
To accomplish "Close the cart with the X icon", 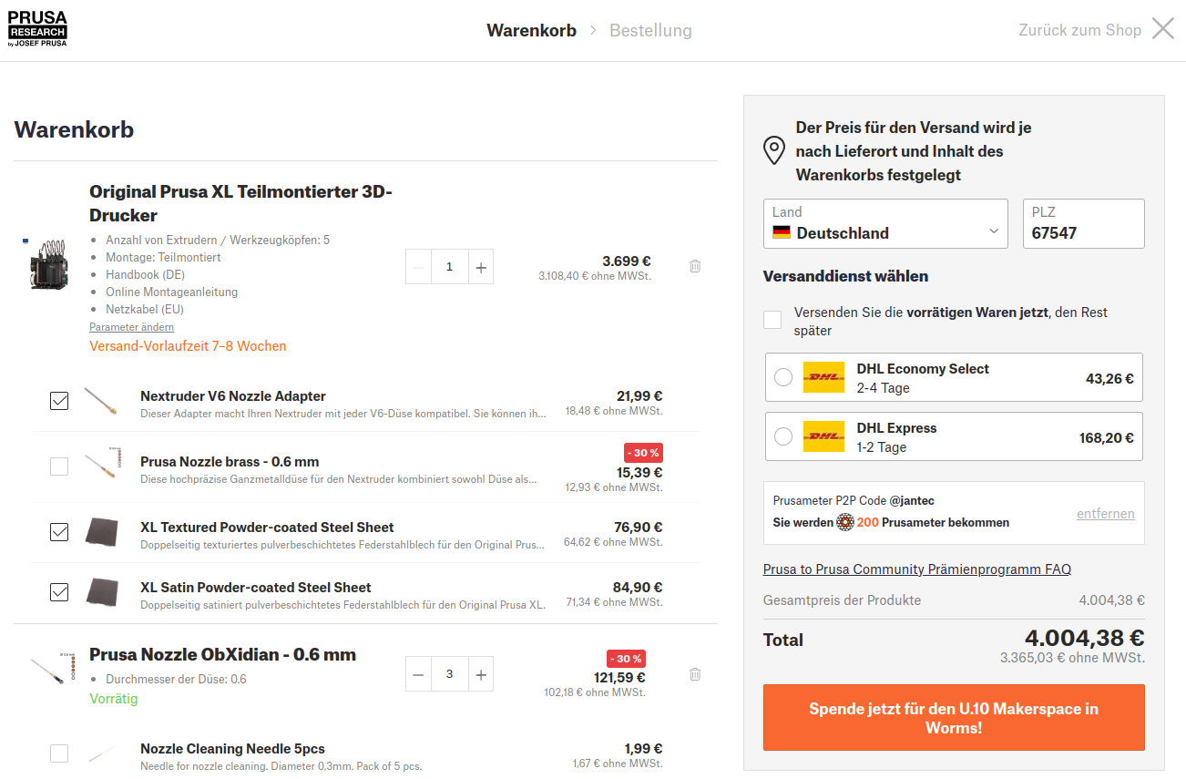I will pyautogui.click(x=1163, y=29).
